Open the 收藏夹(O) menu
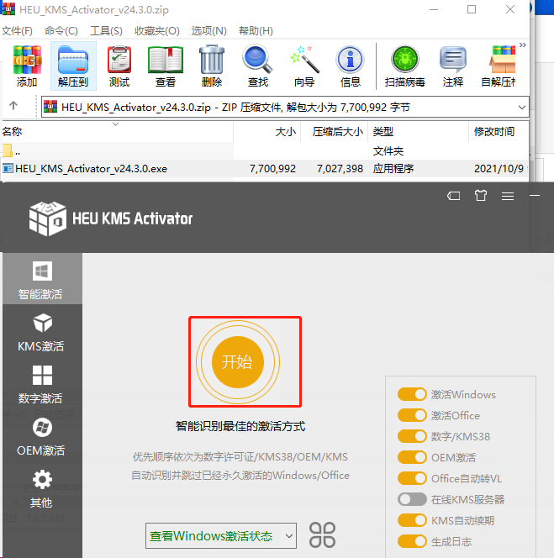This screenshot has width=554, height=558. click(x=157, y=31)
